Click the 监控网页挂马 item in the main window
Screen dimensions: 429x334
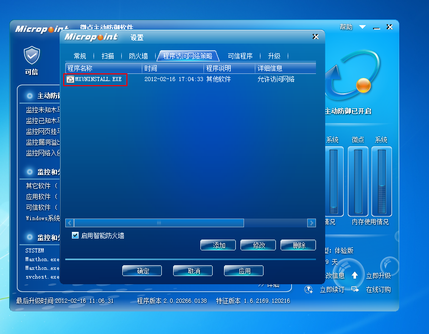point(43,131)
